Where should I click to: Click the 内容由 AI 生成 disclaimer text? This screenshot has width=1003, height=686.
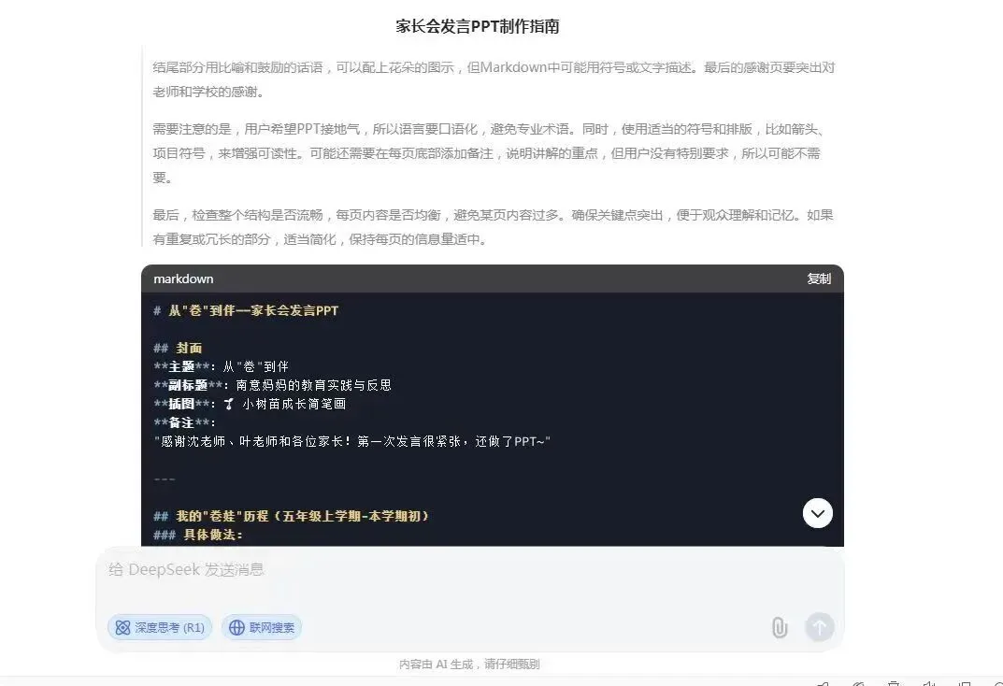click(x=469, y=665)
